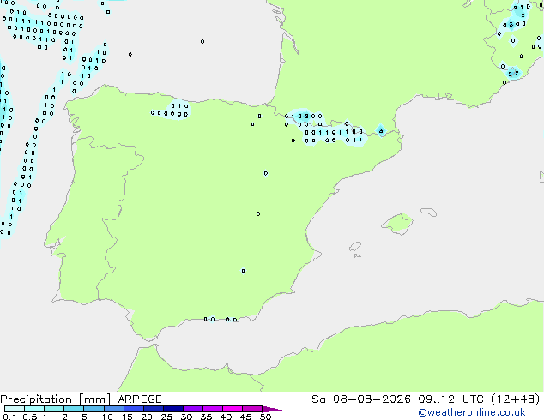Image resolution: width=544 pixels, height=420 pixels.
Task: Click the cyan 3 mm cell near eastern Pyrenees
Action: 381,130
